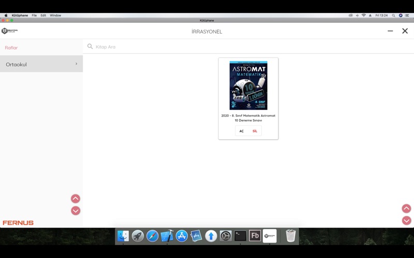This screenshot has height=258, width=414.
Task: Click the İrrasyonel logo in the header
Action: pyautogui.click(x=9, y=31)
